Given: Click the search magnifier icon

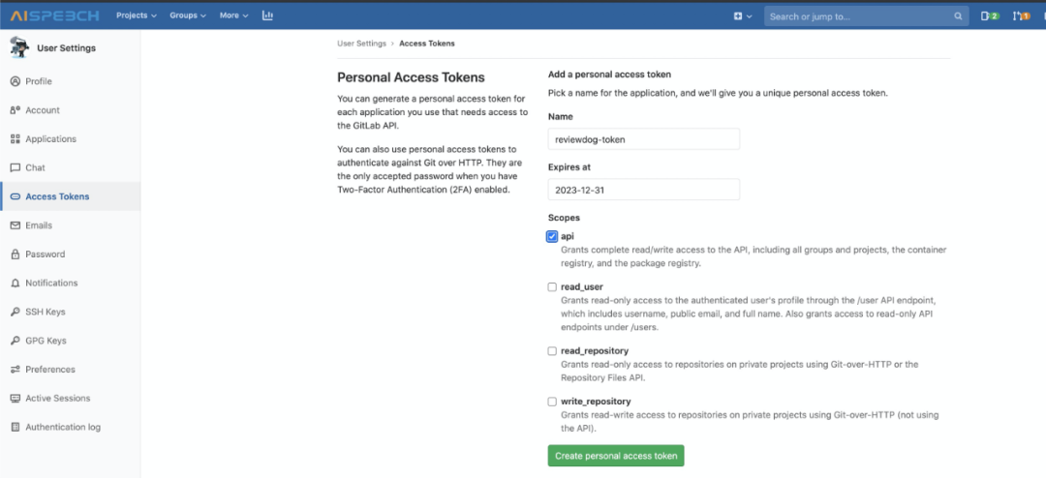Looking at the screenshot, I should tap(958, 16).
